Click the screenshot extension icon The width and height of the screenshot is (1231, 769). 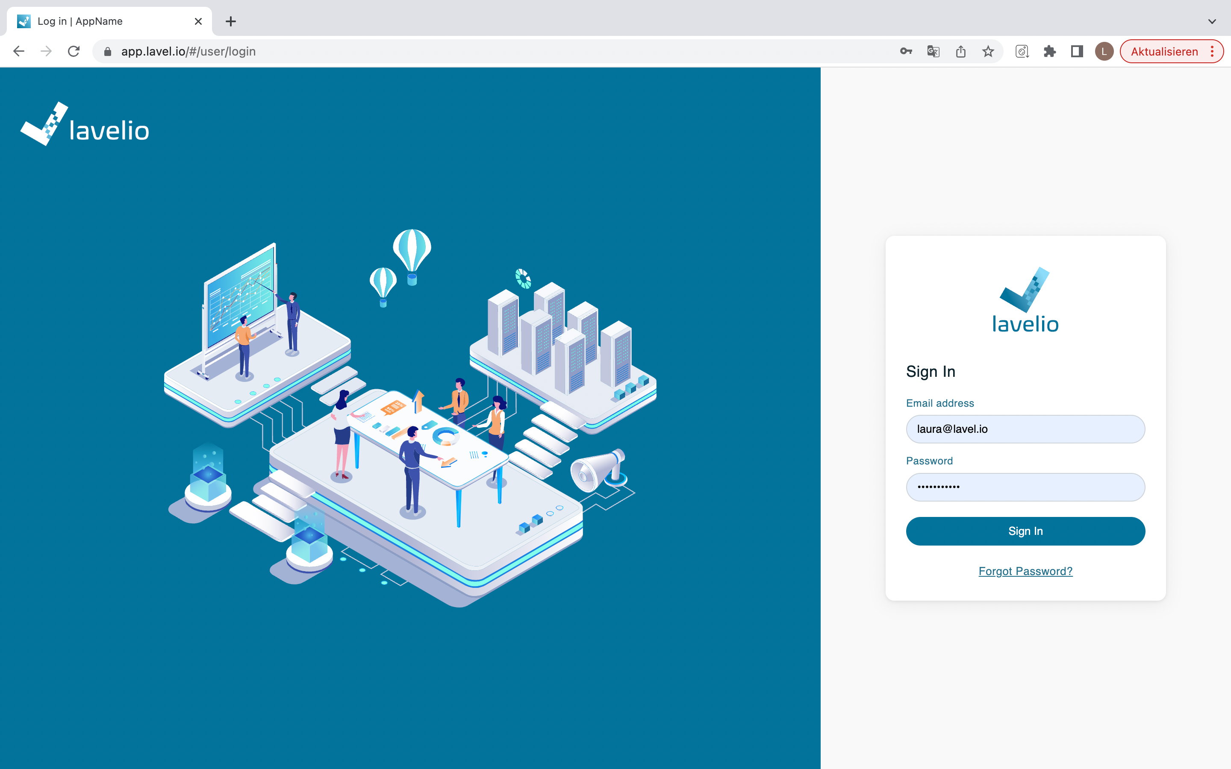pos(1022,51)
